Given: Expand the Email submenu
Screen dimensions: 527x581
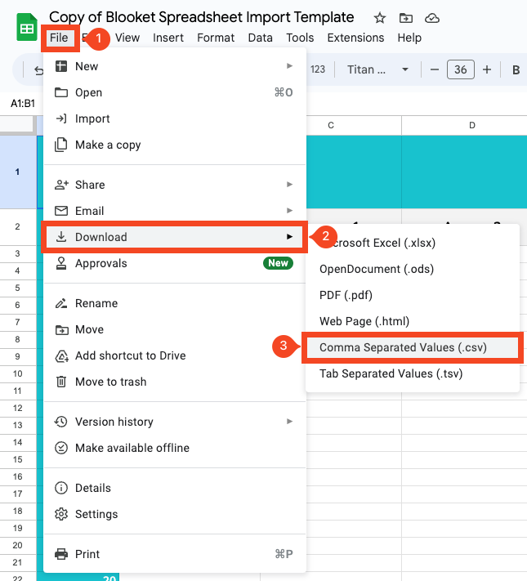Looking at the screenshot, I should 175,211.
